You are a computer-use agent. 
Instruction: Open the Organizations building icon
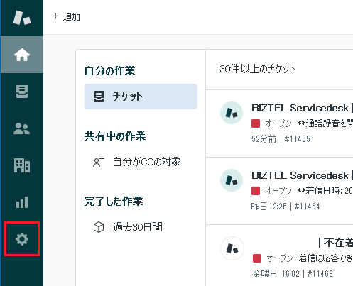(x=22, y=165)
